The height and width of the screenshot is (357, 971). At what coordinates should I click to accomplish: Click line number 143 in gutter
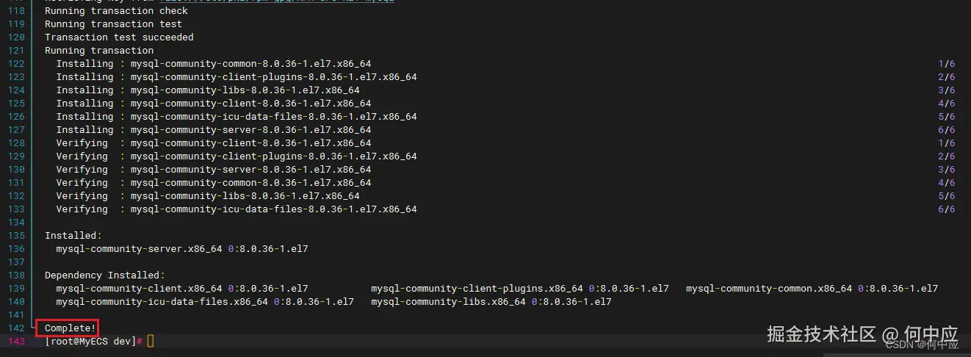(16, 341)
